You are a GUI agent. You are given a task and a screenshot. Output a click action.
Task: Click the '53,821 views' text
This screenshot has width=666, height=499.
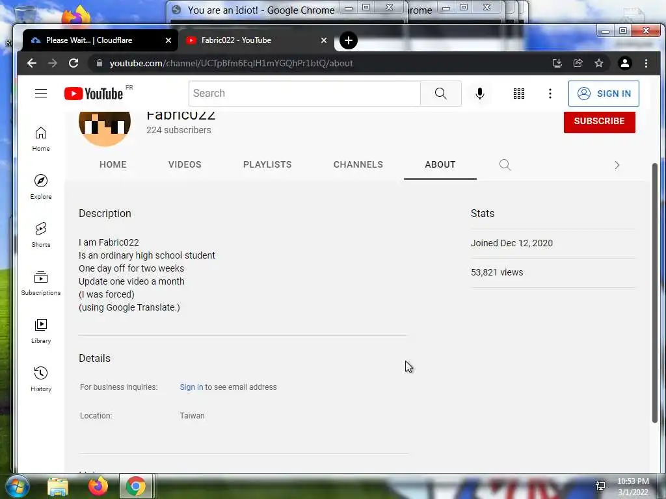(497, 272)
